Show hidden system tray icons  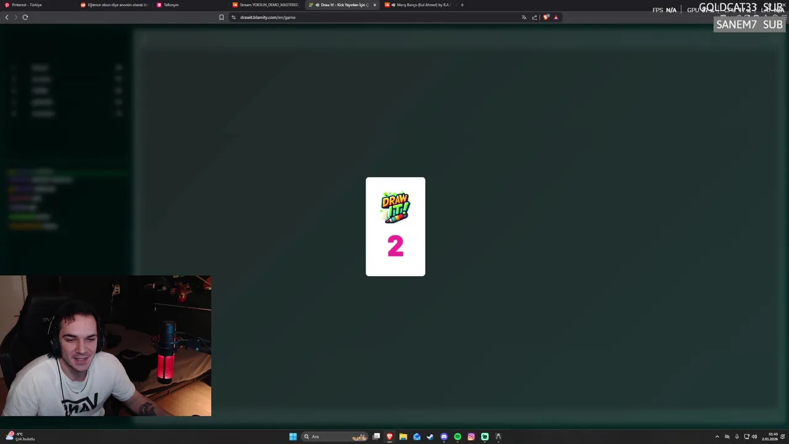pyautogui.click(x=717, y=437)
